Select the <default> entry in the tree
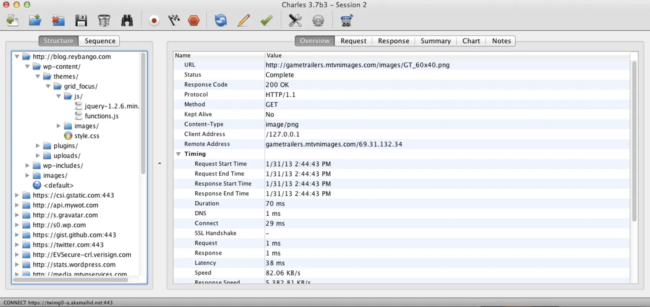This screenshot has height=307, width=650. (58, 185)
